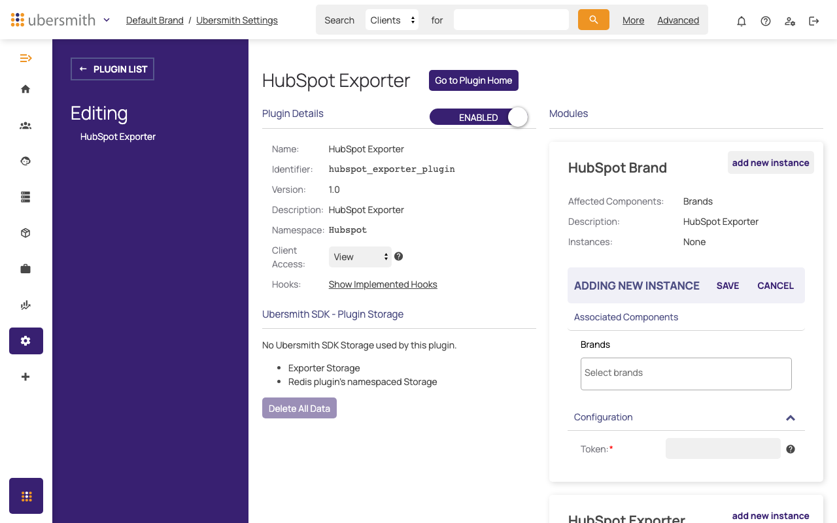Click the Client Access help icon
Image resolution: width=837 pixels, height=523 pixels.
[398, 256]
